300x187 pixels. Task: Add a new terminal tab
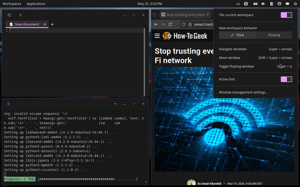tap(115, 104)
